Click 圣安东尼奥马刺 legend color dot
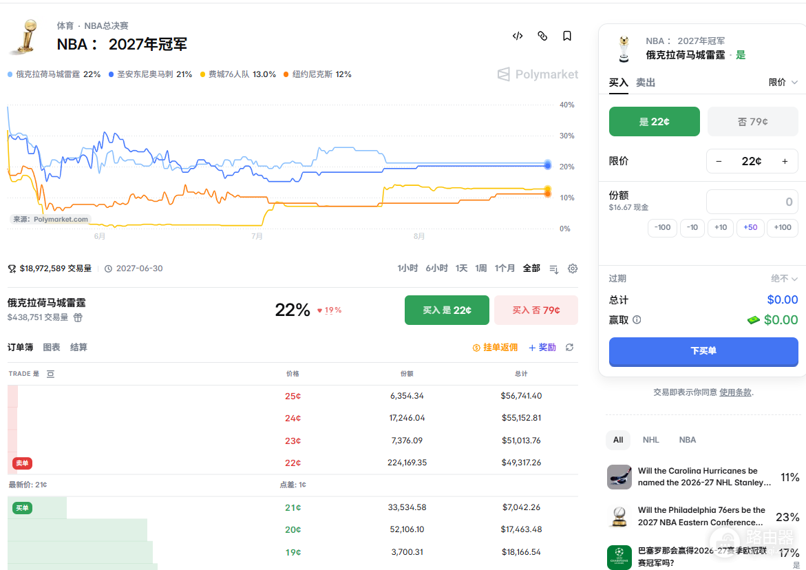 111,74
